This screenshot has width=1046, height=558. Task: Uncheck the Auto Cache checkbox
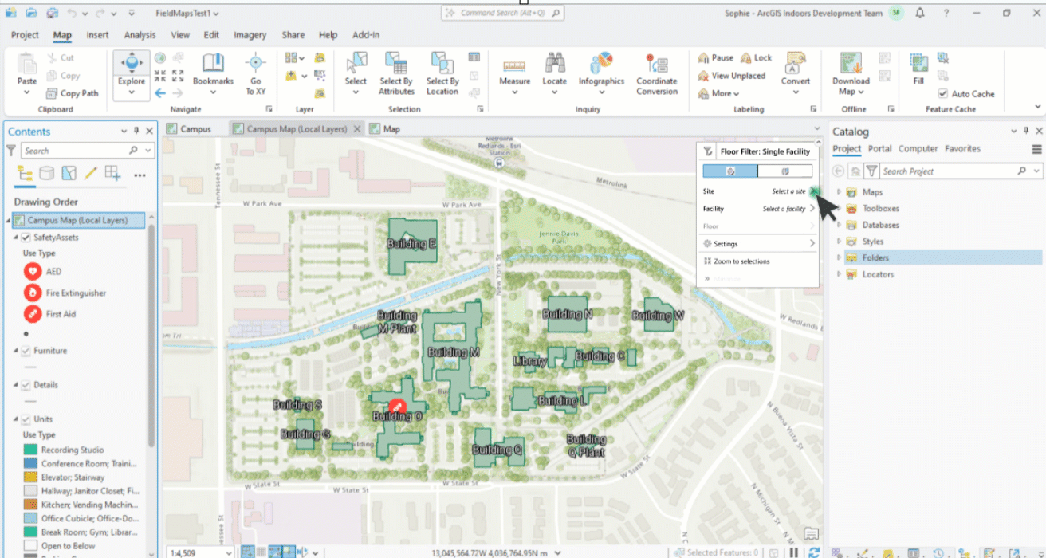coord(943,94)
